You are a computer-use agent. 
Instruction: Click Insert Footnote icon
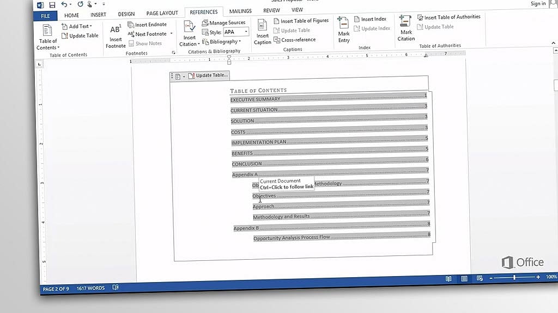pyautogui.click(x=116, y=36)
